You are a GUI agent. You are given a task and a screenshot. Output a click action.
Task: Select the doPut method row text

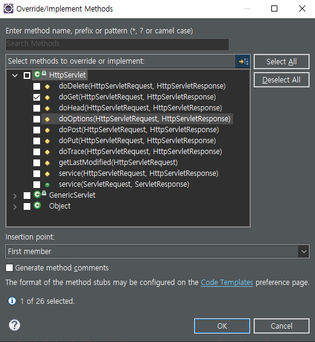pos(137,141)
